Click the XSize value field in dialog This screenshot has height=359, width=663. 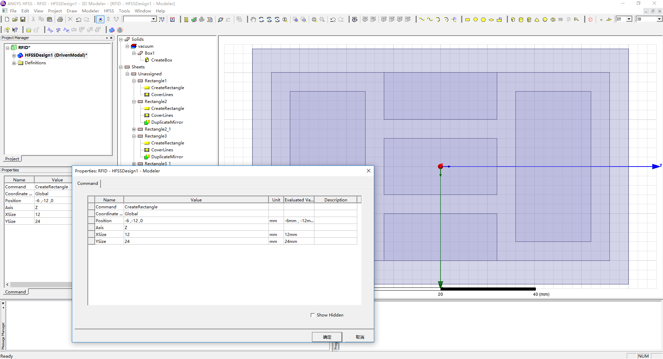pyautogui.click(x=196, y=235)
